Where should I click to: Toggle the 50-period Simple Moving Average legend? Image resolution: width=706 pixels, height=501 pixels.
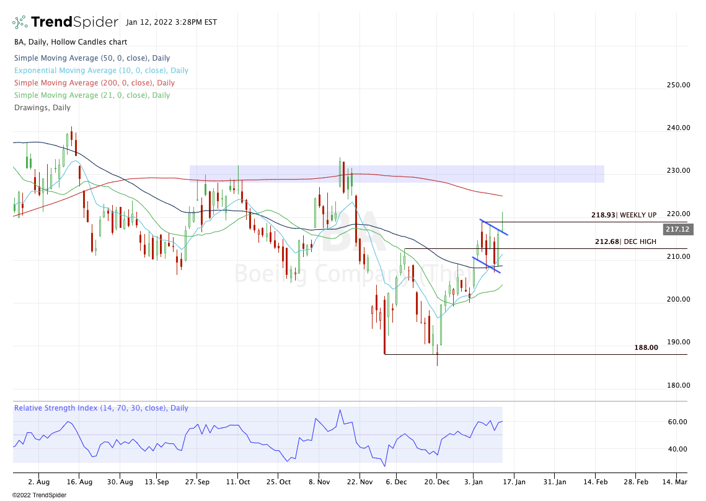pos(92,58)
